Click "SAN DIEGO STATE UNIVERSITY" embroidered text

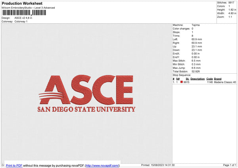(x=86, y=109)
